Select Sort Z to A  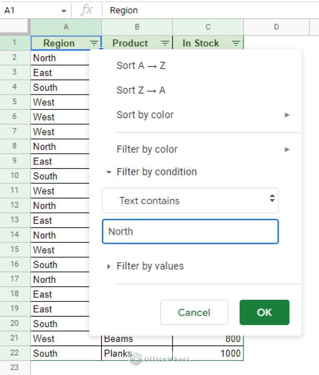click(141, 90)
